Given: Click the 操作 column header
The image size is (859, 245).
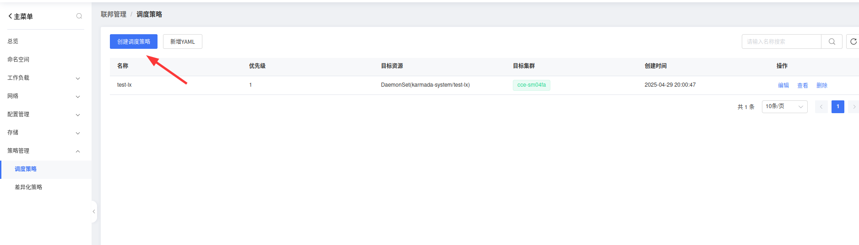Looking at the screenshot, I should pyautogui.click(x=782, y=66).
